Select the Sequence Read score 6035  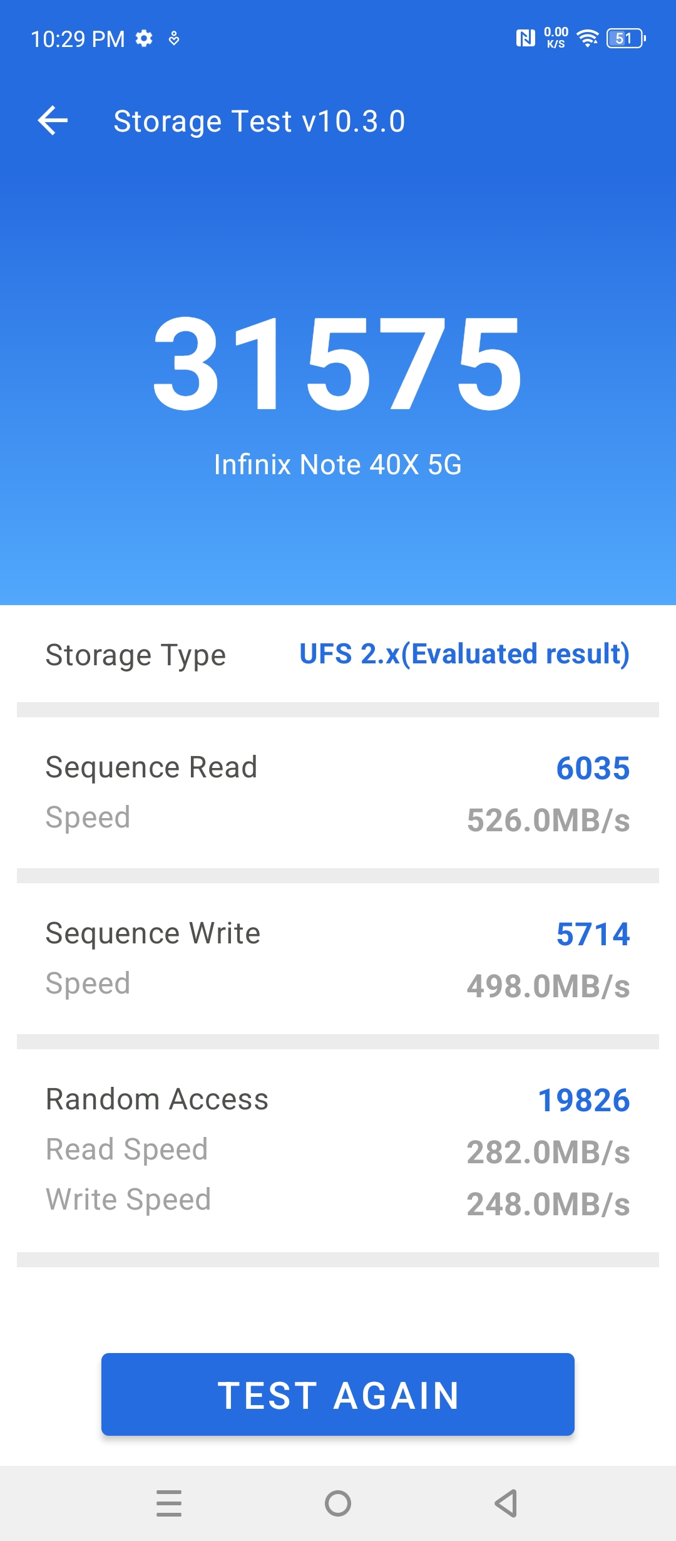point(593,768)
